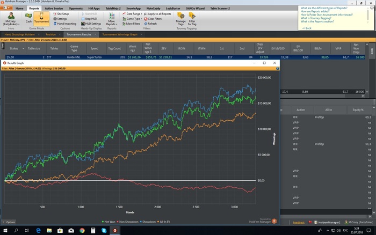
Task: Open HUD Settings
Action: point(91,24)
